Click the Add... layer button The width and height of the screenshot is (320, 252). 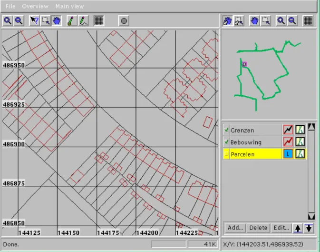(235, 228)
